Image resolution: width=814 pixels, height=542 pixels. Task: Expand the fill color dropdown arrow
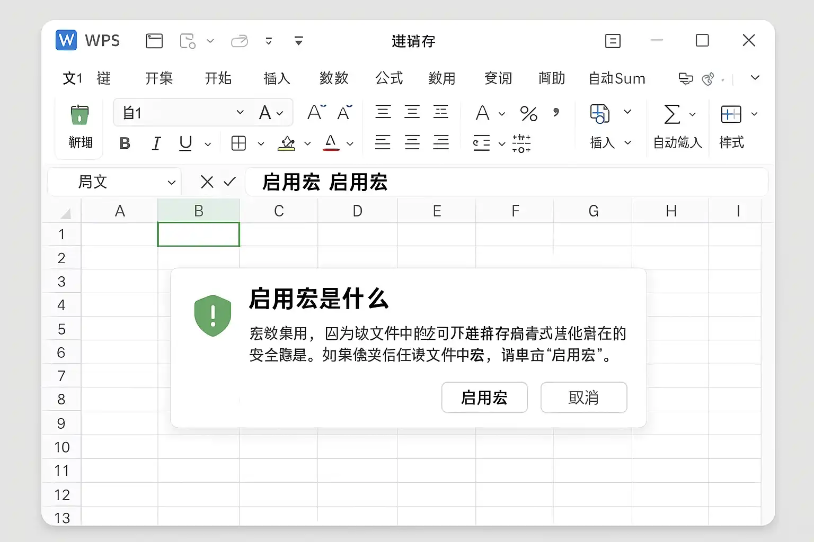307,144
